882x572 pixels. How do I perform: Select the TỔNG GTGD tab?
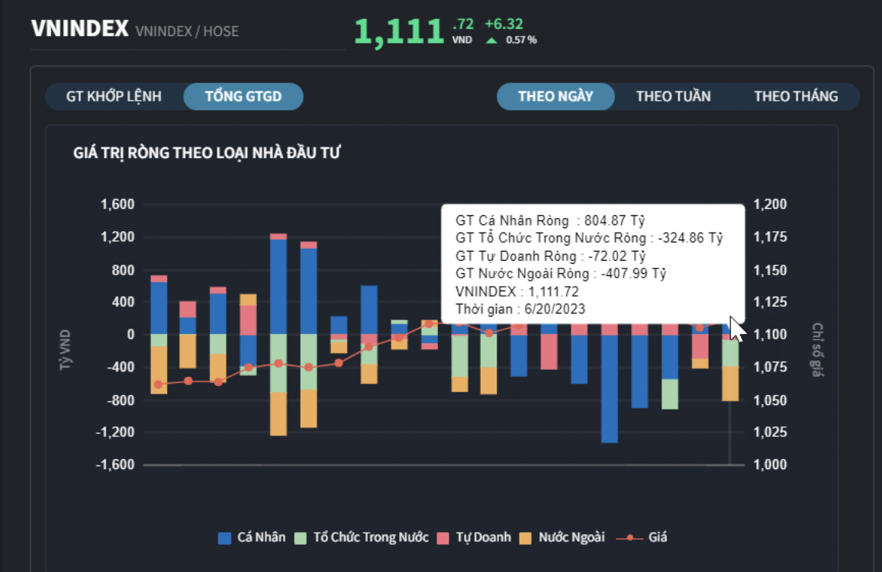(243, 96)
